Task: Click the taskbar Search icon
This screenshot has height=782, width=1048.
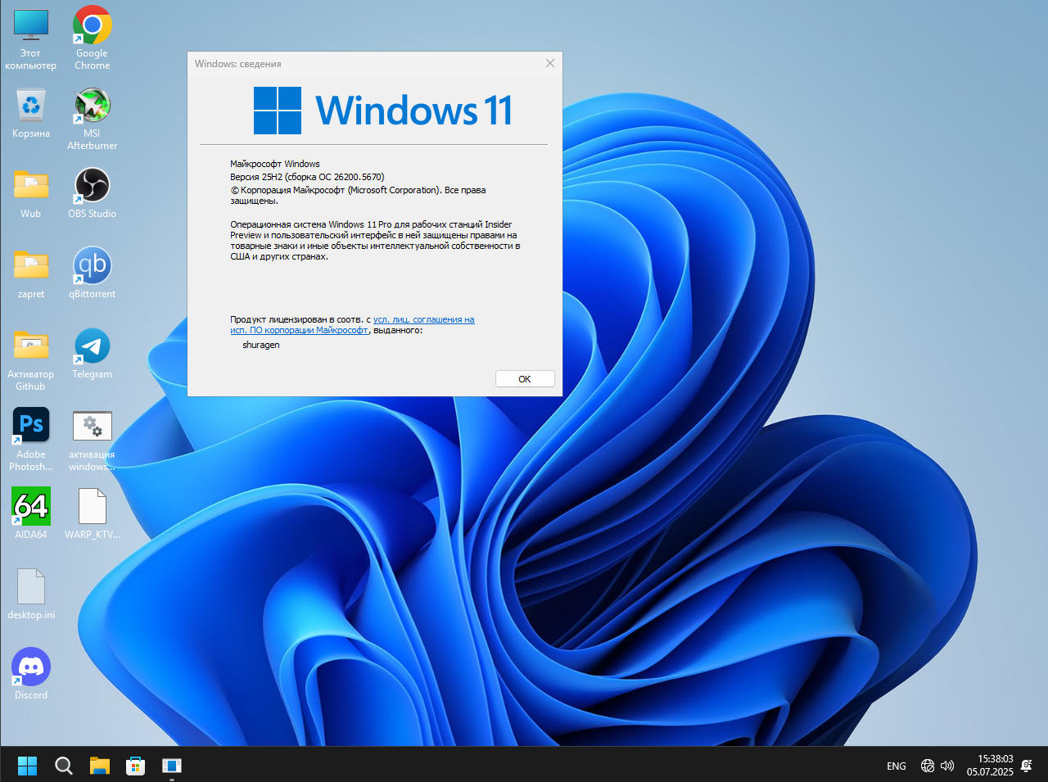Action: [64, 766]
